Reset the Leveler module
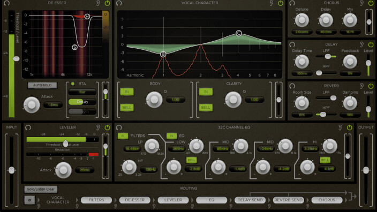This screenshot has height=212, width=377. [28, 127]
